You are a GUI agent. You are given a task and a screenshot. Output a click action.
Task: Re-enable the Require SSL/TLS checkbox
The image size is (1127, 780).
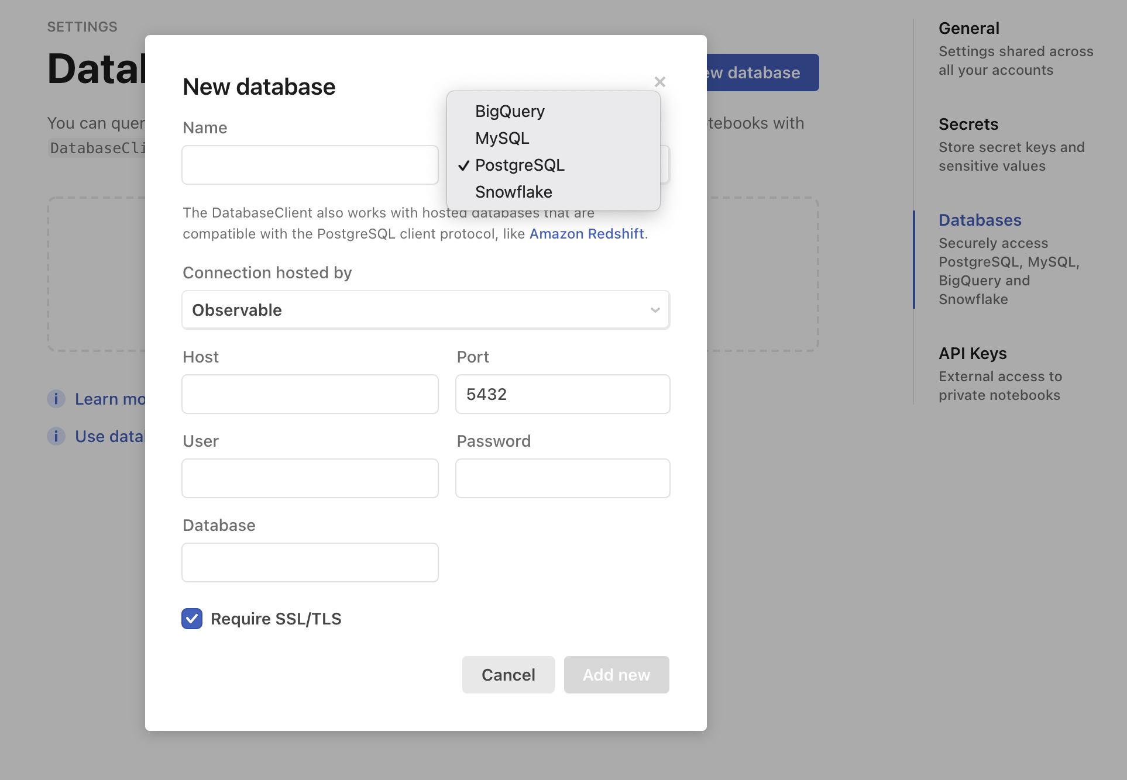(191, 618)
